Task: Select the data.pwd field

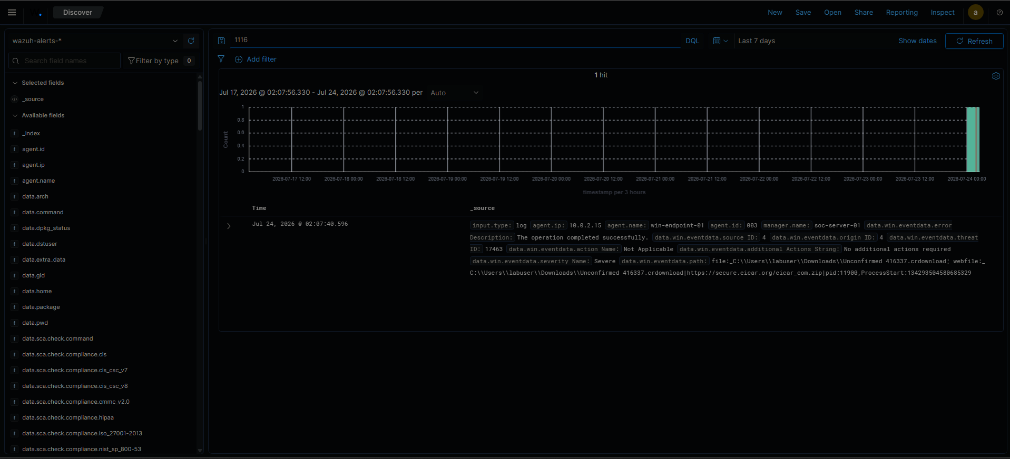Action: (35, 323)
